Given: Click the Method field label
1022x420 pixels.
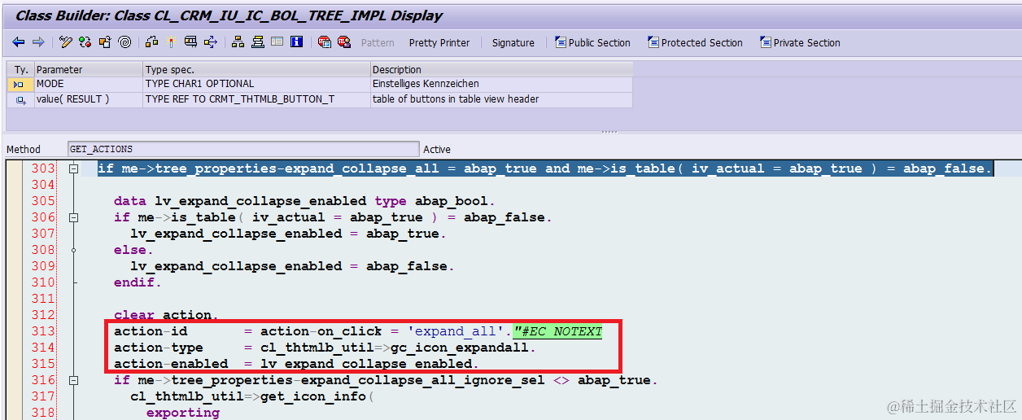Looking at the screenshot, I should pyautogui.click(x=24, y=150).
